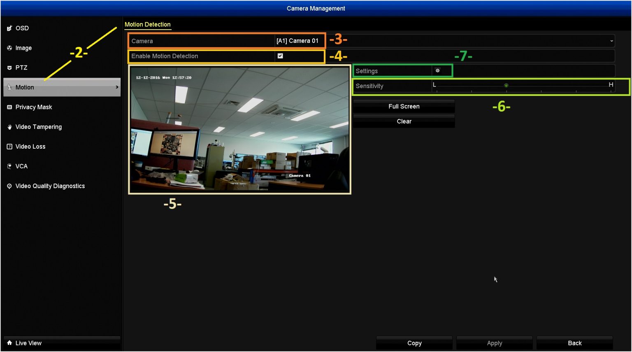Select the Image adjustment icon
Viewport: 632px width, 352px height.
tap(9, 48)
